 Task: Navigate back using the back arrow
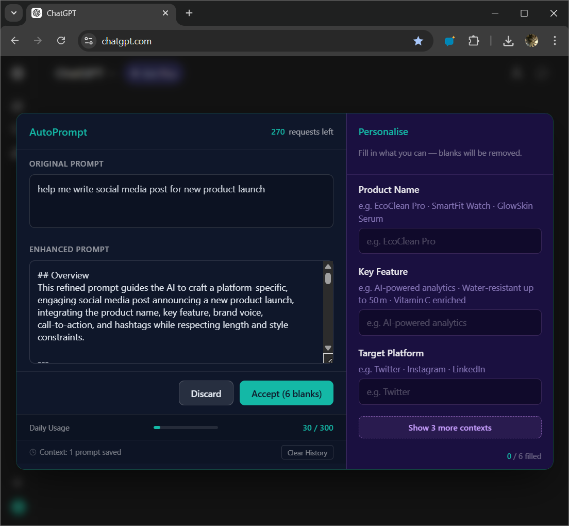coord(14,40)
